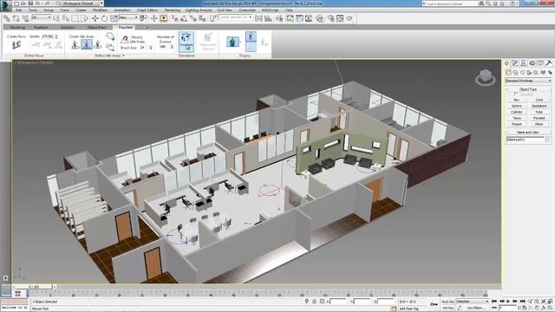Toggle the Auto Key button

click(447, 302)
